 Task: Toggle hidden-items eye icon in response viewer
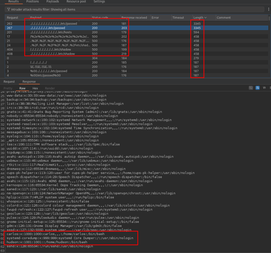click(251, 88)
